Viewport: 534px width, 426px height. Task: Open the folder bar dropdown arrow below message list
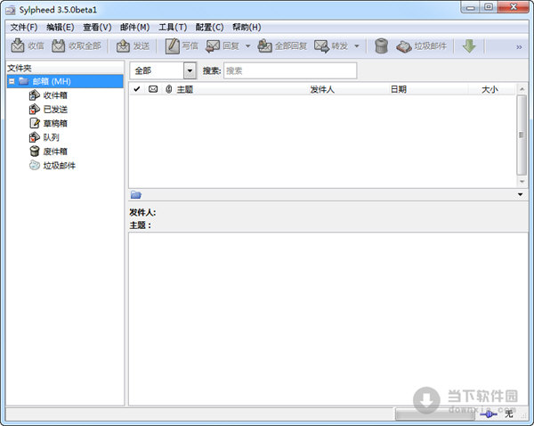[x=520, y=194]
